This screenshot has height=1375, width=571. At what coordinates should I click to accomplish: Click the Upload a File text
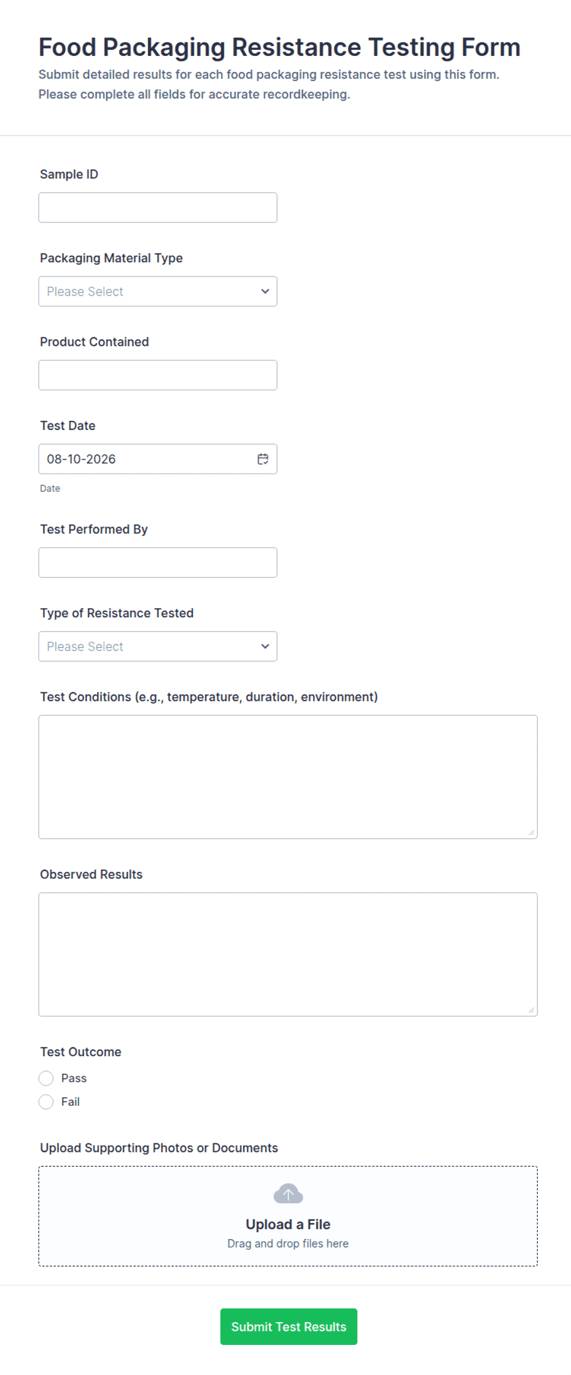288,1224
